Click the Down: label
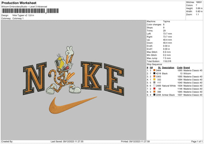The width and height of the screenshot is (204, 144). [x=150, y=43]
